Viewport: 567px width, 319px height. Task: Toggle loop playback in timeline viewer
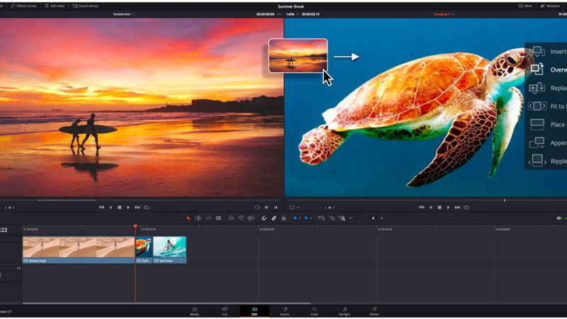[466, 207]
